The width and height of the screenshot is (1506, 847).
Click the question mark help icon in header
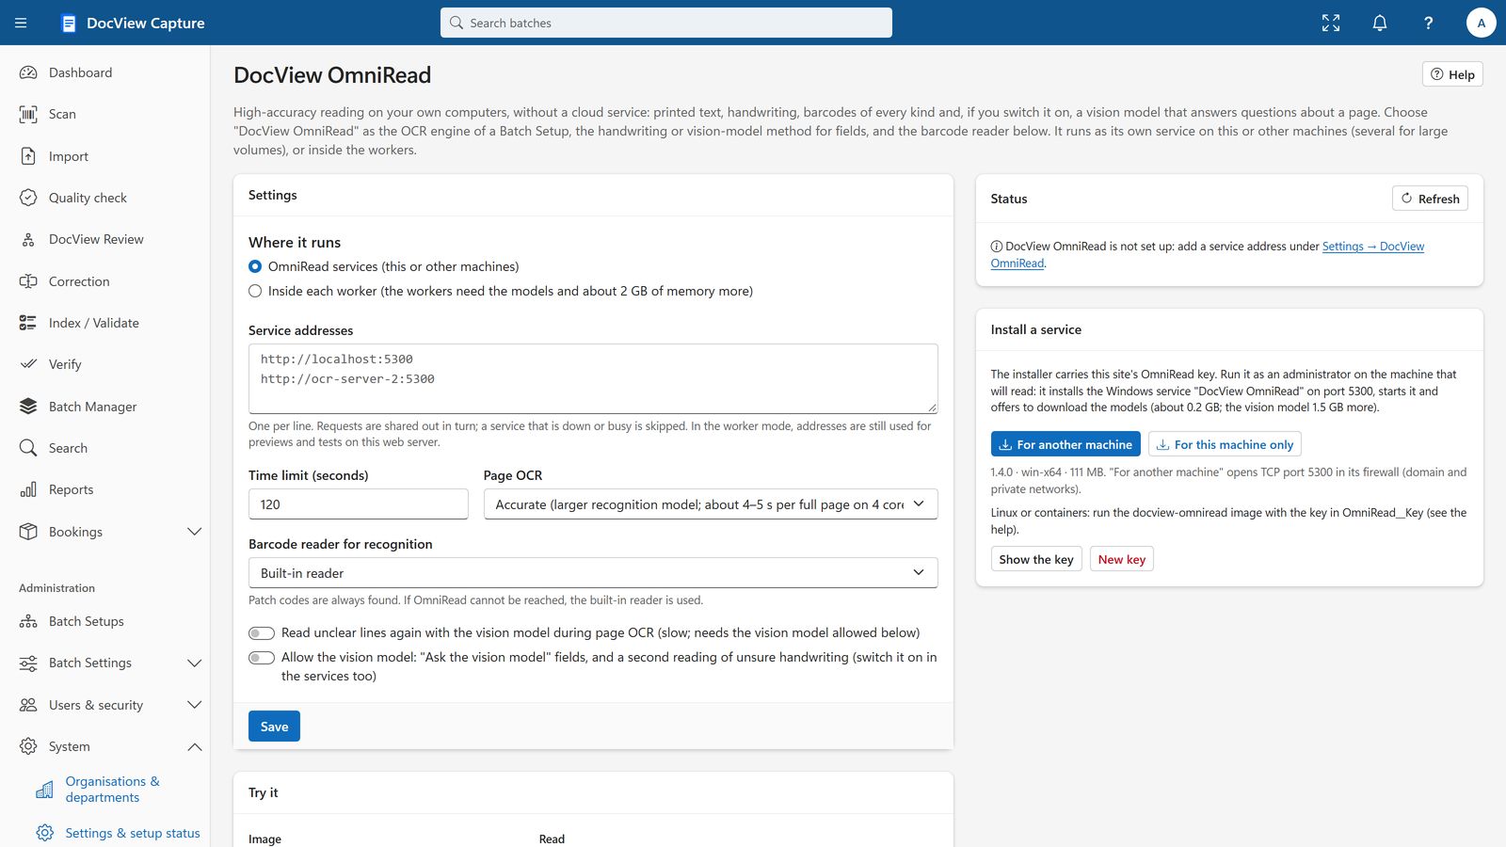(1428, 23)
